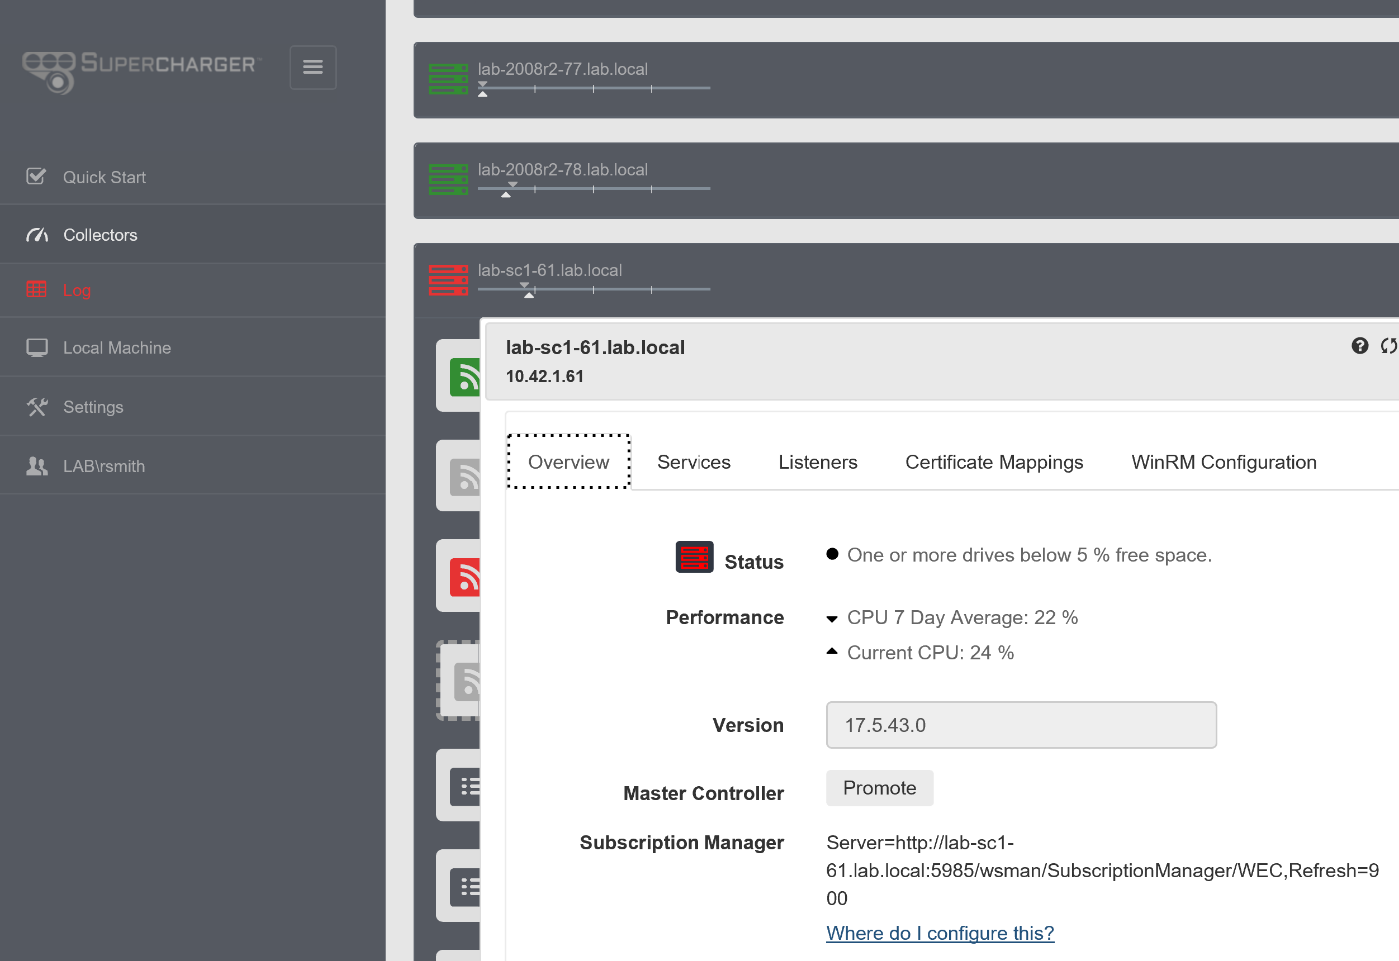Open the Certificate Mappings tab
Screen dimensions: 1399x961
point(994,462)
